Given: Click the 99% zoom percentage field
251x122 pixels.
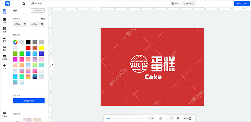Looking at the screenshot, I should (x=151, y=118).
